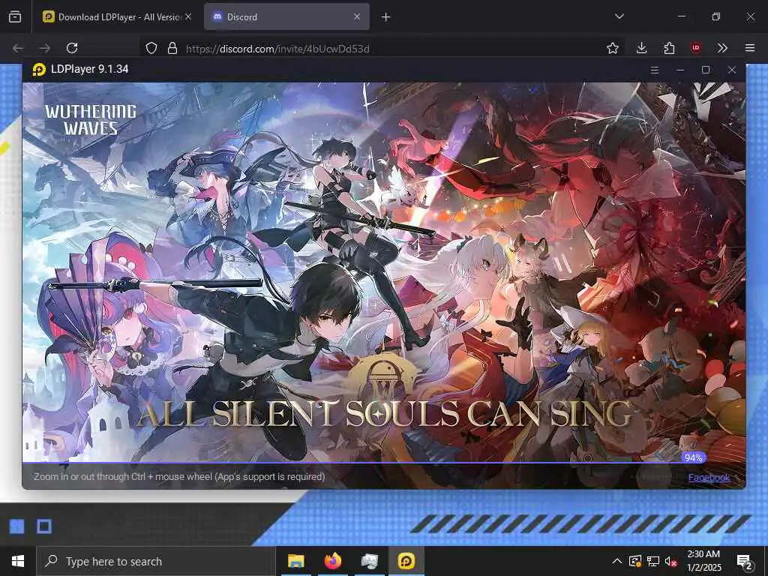
Task: Open File Explorer from taskbar
Action: point(295,561)
